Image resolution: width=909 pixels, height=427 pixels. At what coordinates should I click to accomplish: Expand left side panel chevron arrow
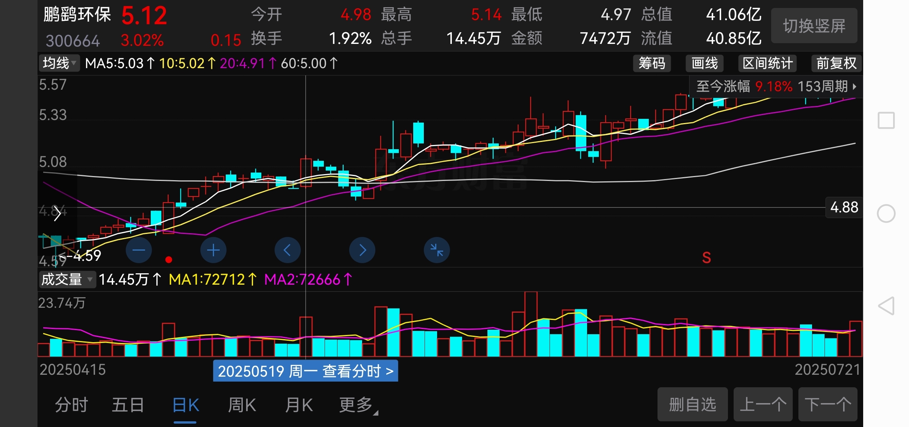click(x=57, y=213)
